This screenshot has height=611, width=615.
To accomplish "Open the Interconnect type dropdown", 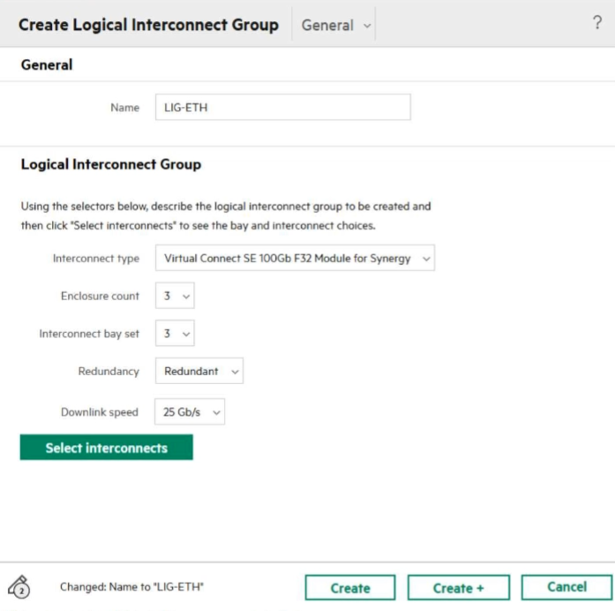I will pos(295,259).
